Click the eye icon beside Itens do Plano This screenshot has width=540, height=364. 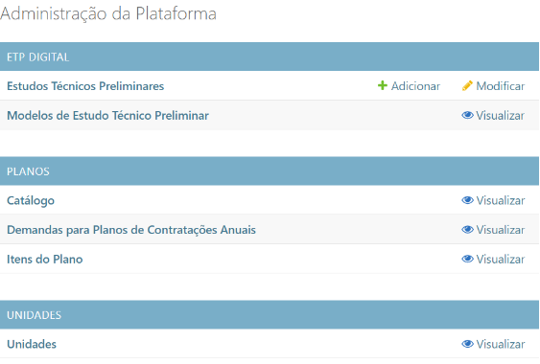(467, 259)
